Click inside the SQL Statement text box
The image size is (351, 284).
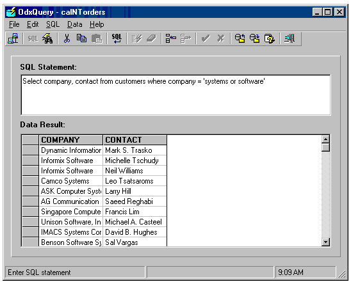click(175, 95)
